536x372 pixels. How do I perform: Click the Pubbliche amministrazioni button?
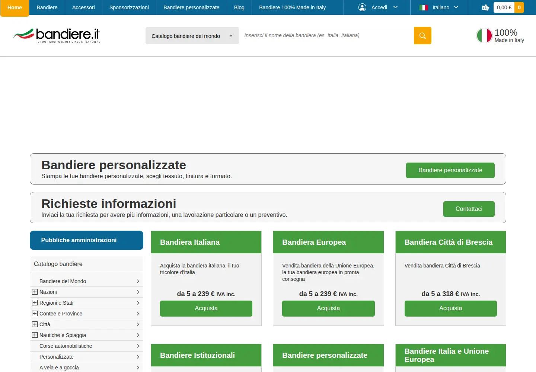(x=86, y=240)
